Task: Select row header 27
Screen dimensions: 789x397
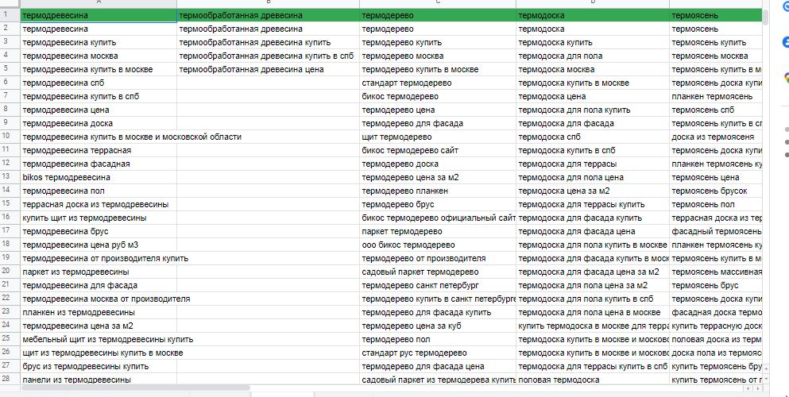Action: (10, 366)
